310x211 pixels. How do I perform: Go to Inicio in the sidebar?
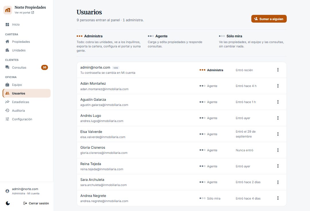pyautogui.click(x=26, y=24)
